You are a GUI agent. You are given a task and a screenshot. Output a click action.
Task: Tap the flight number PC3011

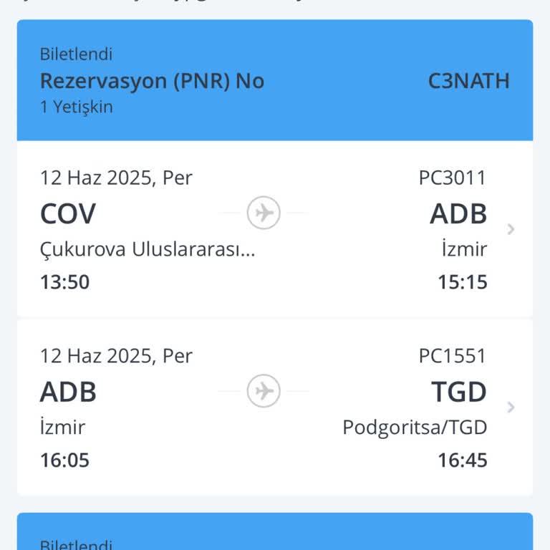[452, 178]
